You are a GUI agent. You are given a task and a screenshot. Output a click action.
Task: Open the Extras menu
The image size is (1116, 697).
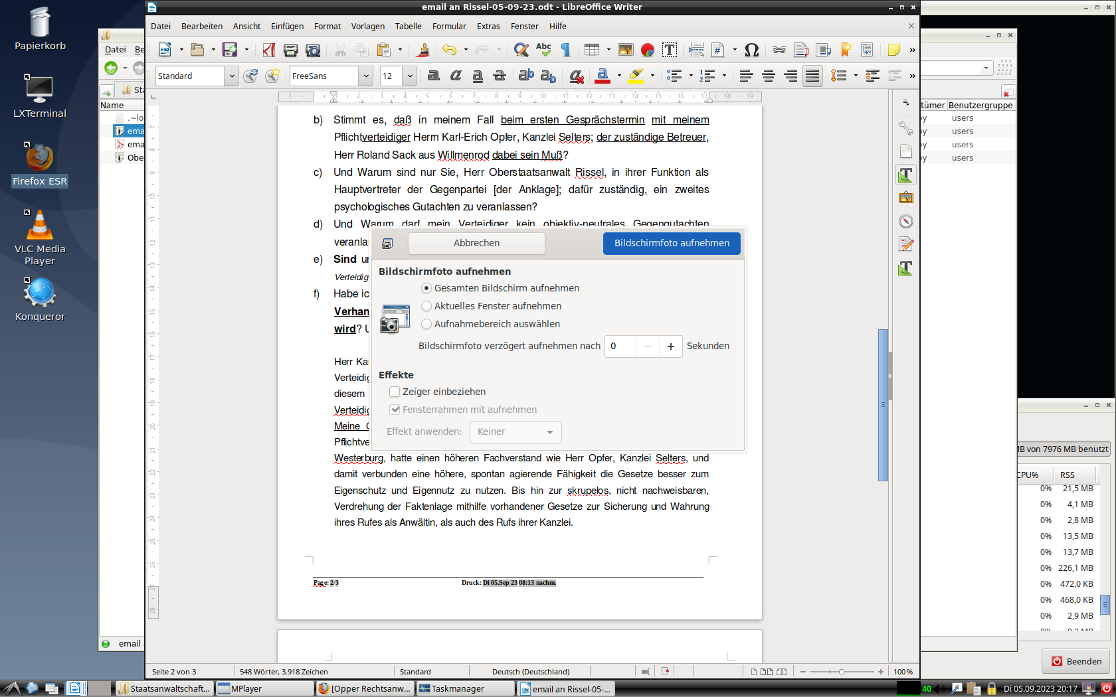coord(488,27)
